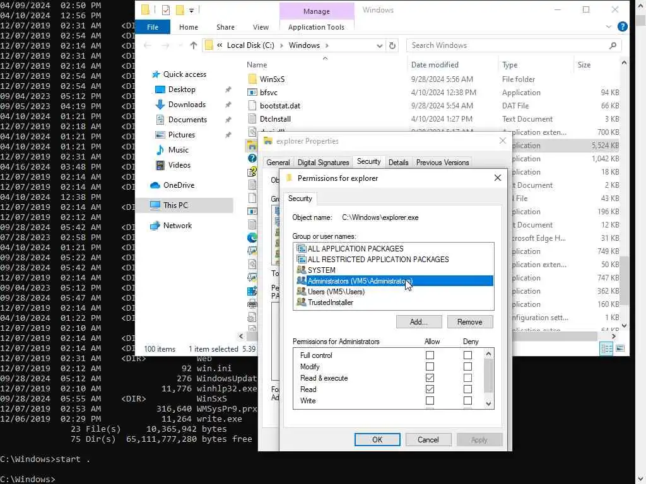Switch to details view layout icon
The image size is (646, 484).
point(606,349)
